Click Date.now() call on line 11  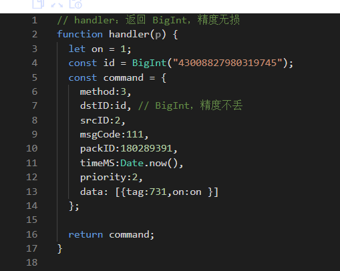point(149,164)
